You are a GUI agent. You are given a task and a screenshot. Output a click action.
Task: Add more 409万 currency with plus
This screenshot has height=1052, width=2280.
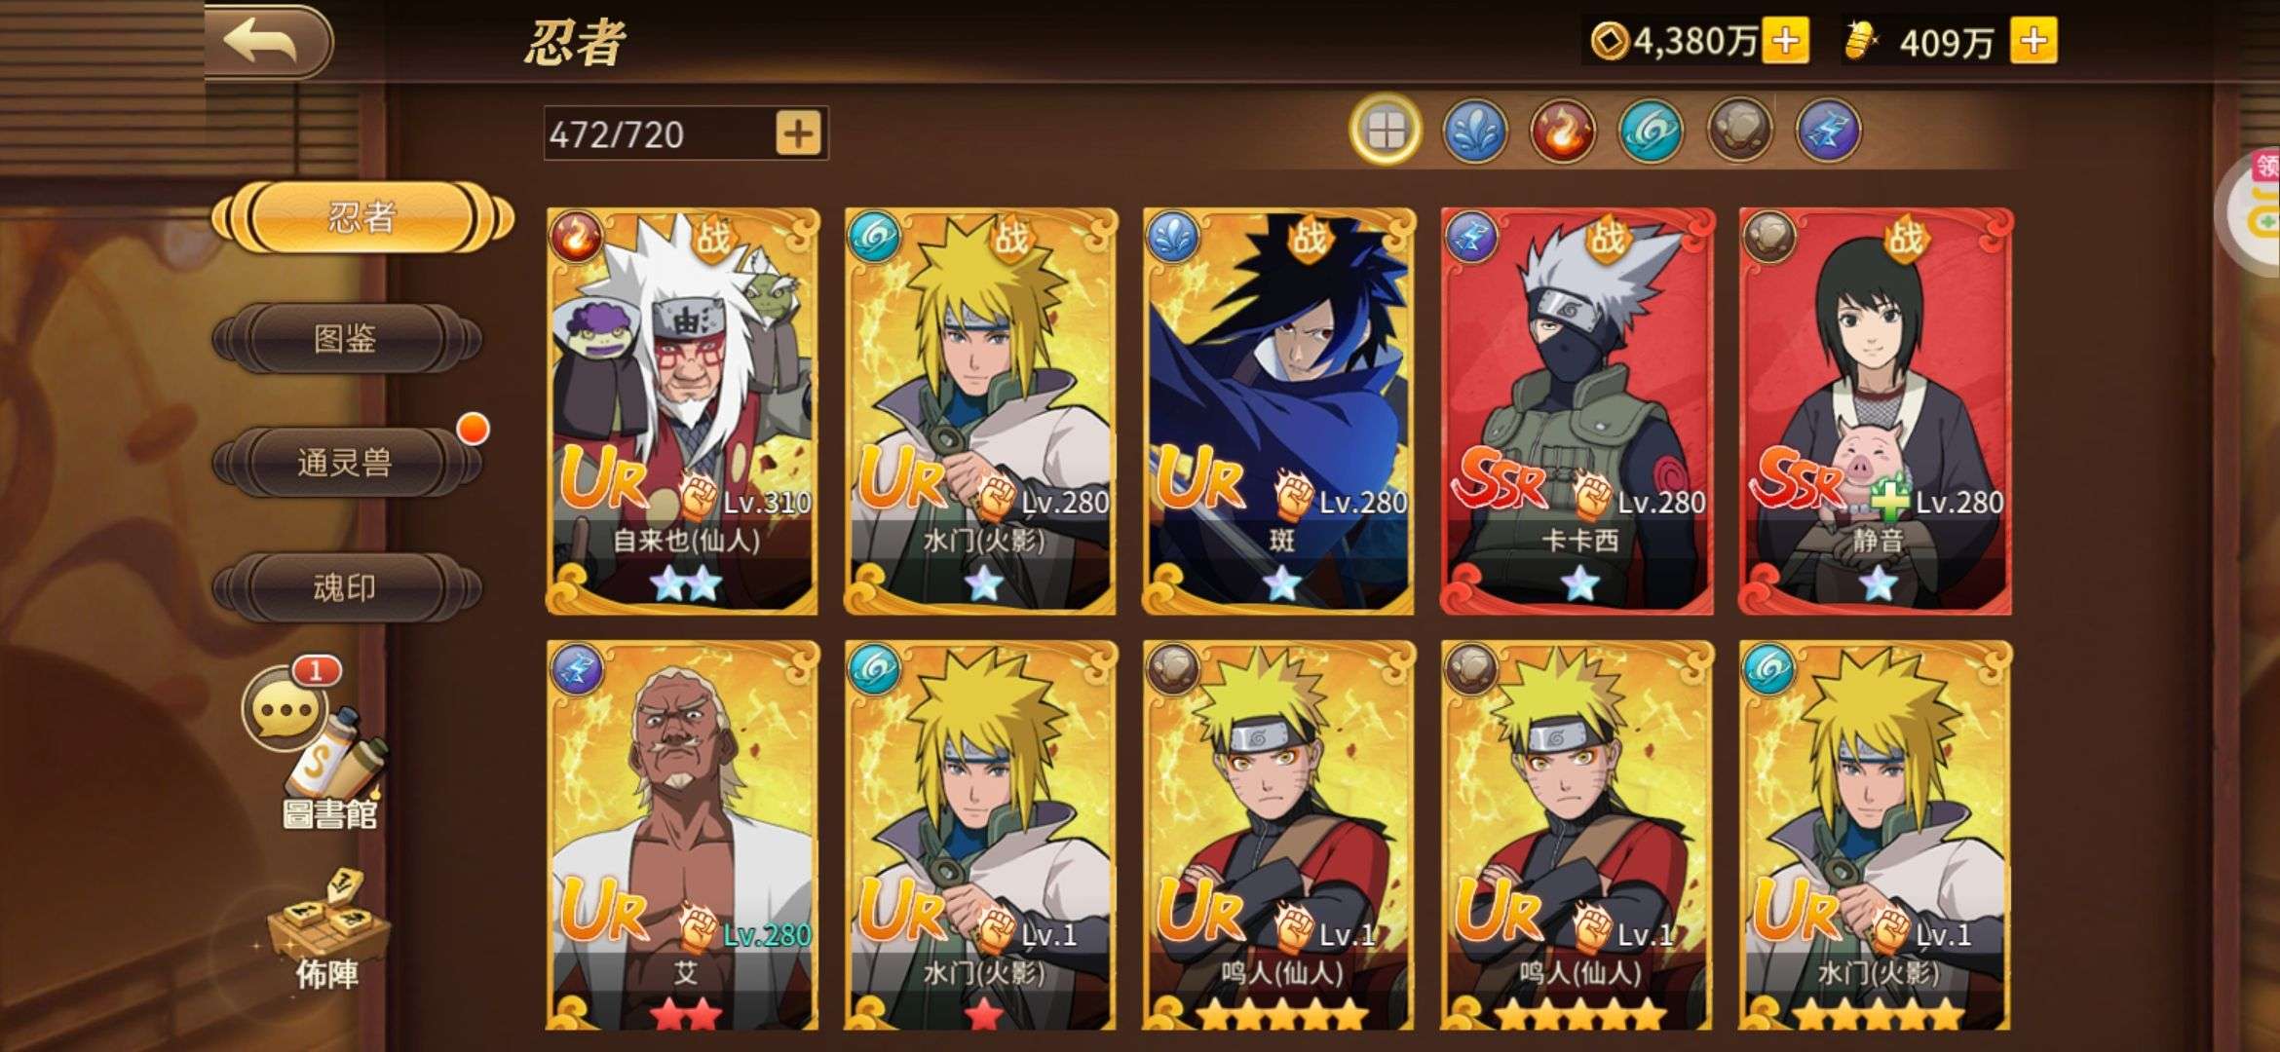point(2033,41)
